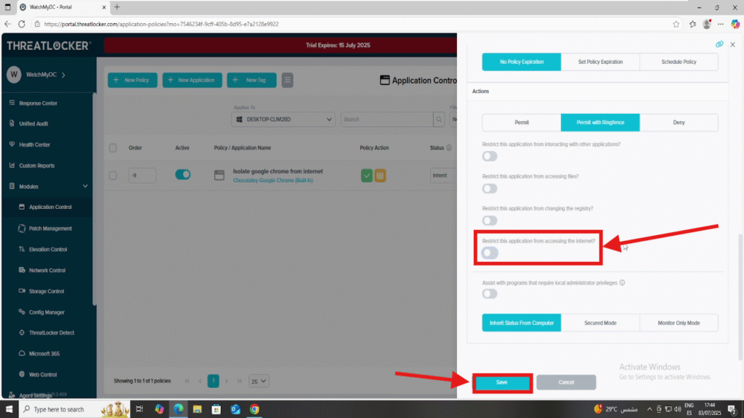Image resolution: width=744 pixels, height=418 pixels.
Task: Open the DESKTOP-CLIM2BD Applies To dropdown
Action: coord(283,120)
